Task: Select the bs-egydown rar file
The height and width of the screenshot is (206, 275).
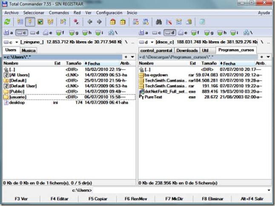Action: tap(205, 75)
